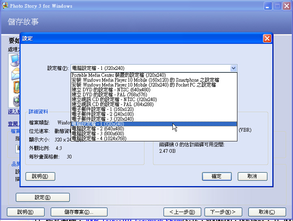Click the Photo Story app icon in title bar
The height and width of the screenshot is (221, 293).
tap(5, 6)
